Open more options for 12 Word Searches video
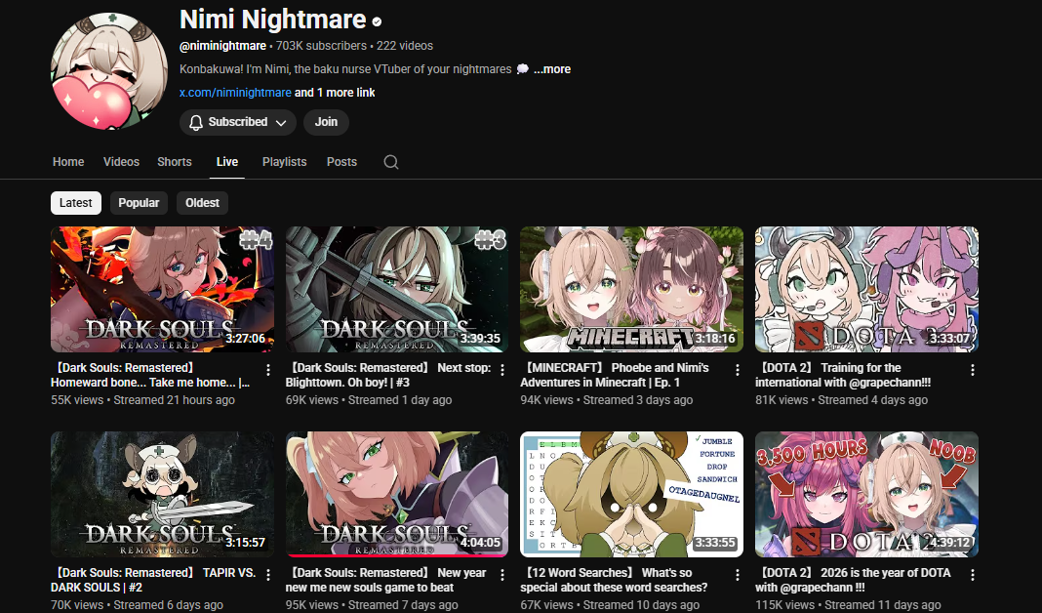 pos(737,575)
